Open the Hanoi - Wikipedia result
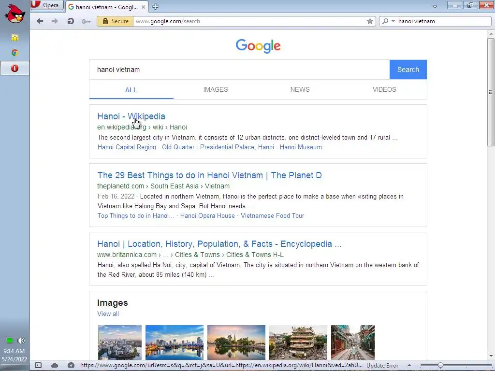Image resolution: width=495 pixels, height=371 pixels. click(131, 116)
